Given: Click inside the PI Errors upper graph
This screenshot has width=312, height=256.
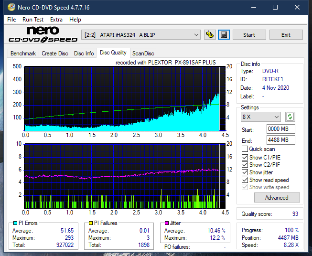Looking at the screenshot, I should tap(125, 98).
